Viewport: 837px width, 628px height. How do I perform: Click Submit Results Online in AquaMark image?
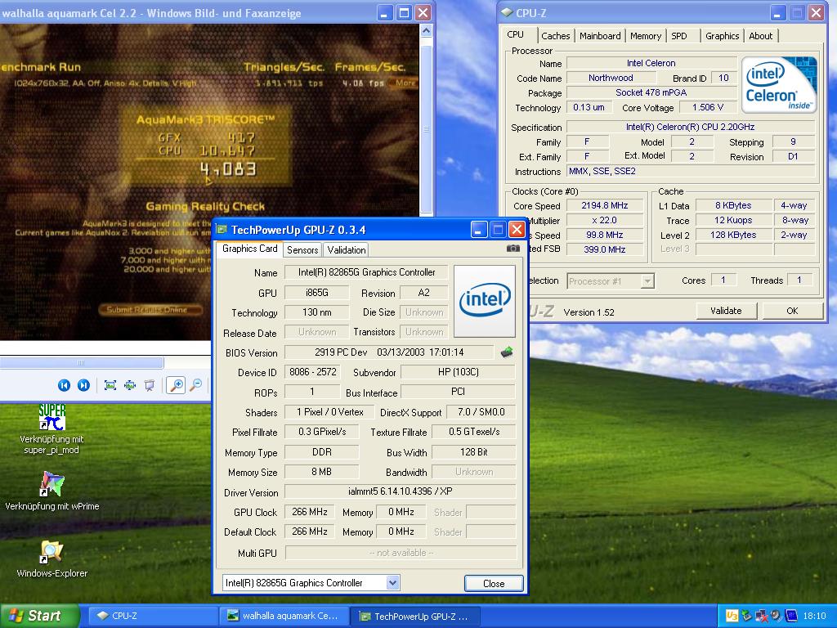coord(150,310)
